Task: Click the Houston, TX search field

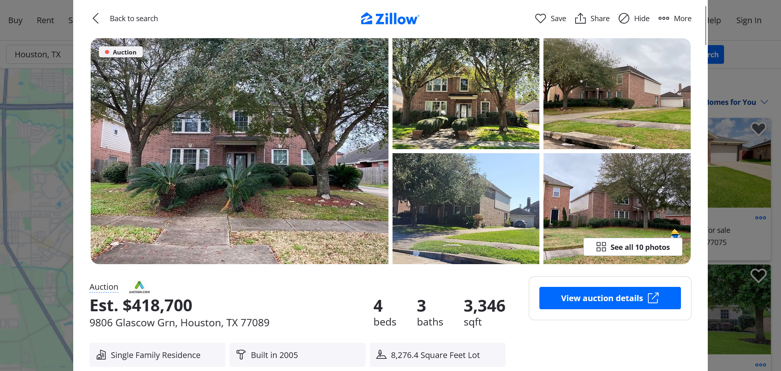Action: pyautogui.click(x=40, y=54)
